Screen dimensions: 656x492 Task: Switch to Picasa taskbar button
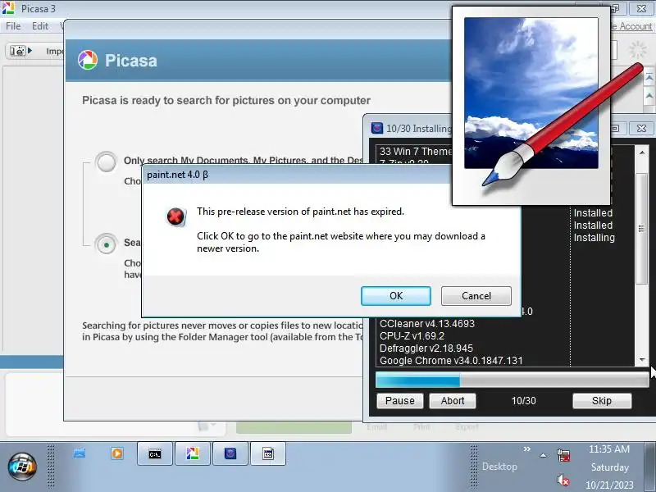click(x=193, y=454)
